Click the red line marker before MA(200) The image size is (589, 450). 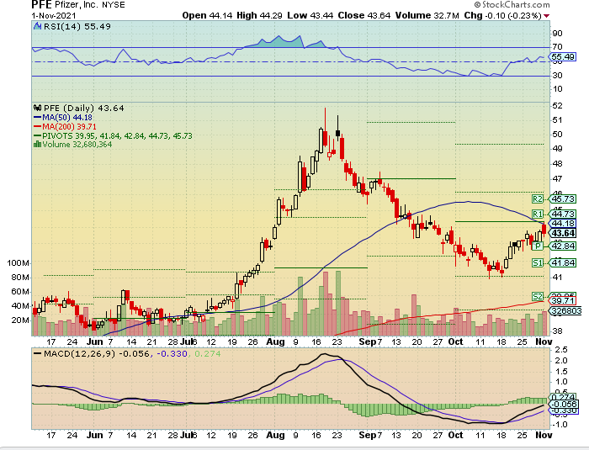coord(37,126)
